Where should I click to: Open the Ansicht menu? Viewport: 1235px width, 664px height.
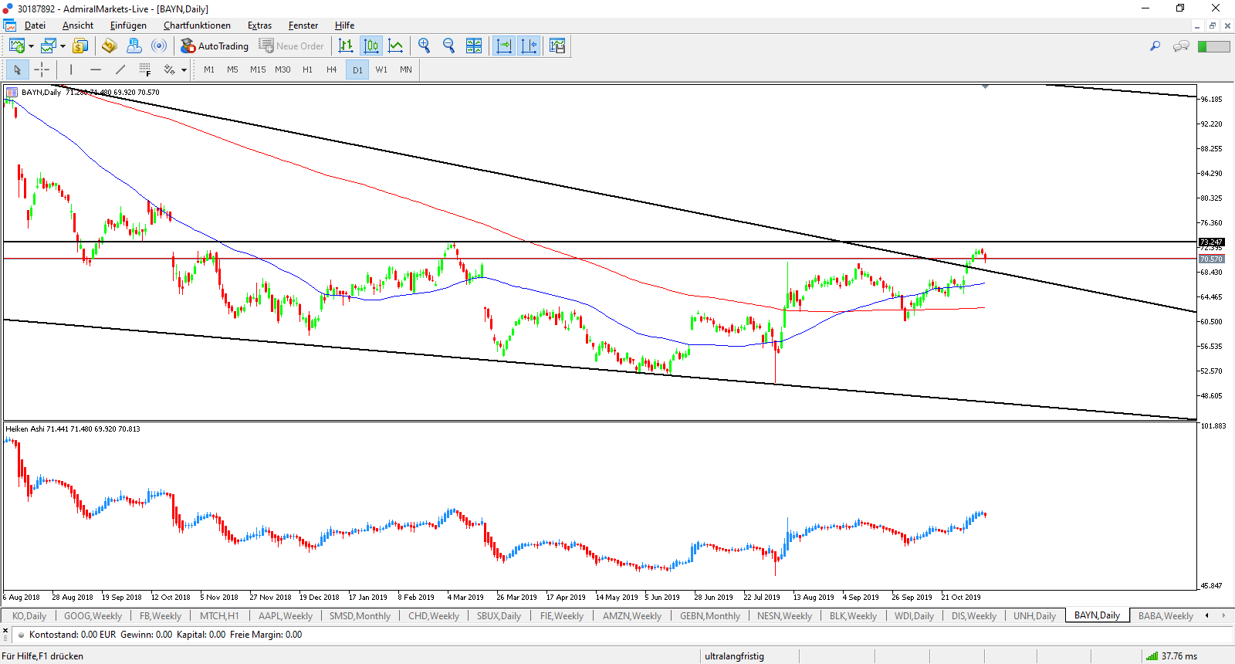click(78, 25)
